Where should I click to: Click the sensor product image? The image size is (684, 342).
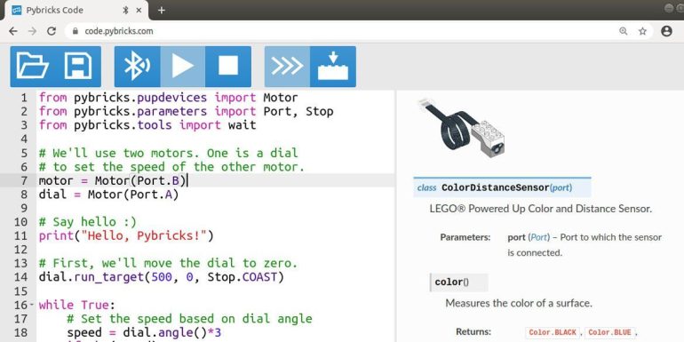click(x=462, y=128)
